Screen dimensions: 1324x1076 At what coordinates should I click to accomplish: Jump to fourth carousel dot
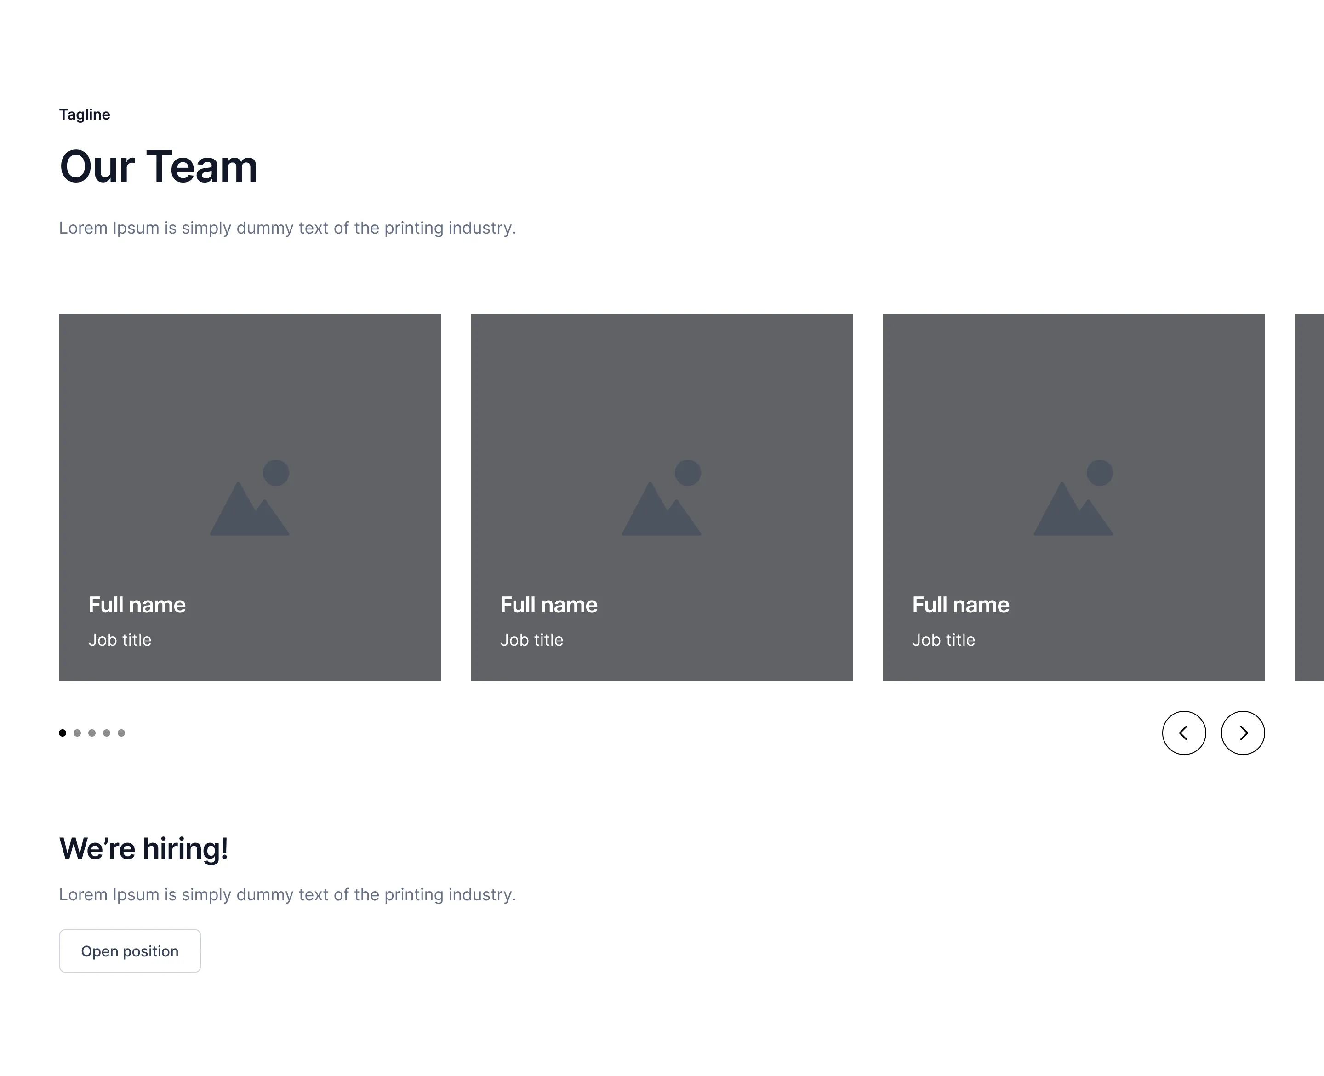pos(107,733)
